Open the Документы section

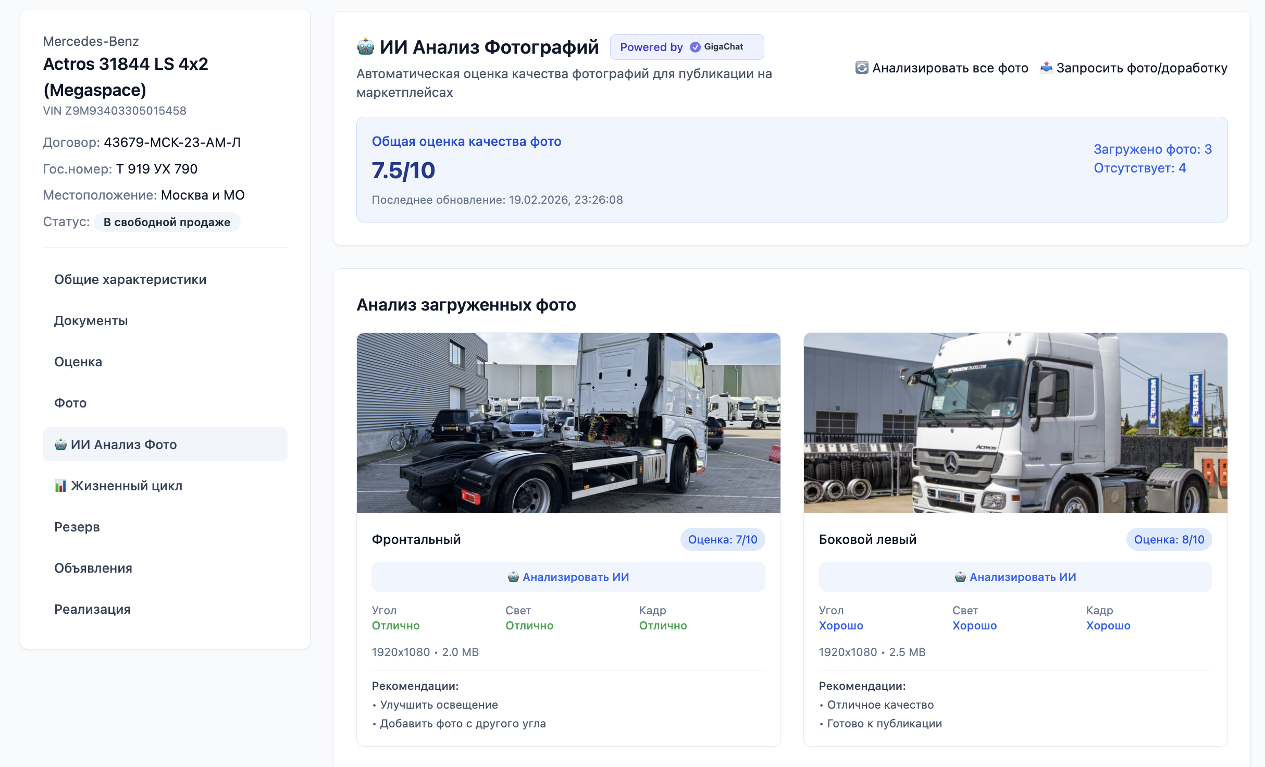tap(91, 320)
